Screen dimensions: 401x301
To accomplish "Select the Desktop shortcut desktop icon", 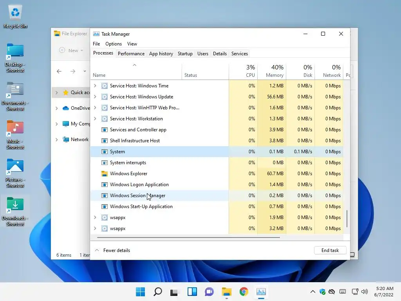I will [x=15, y=58].
